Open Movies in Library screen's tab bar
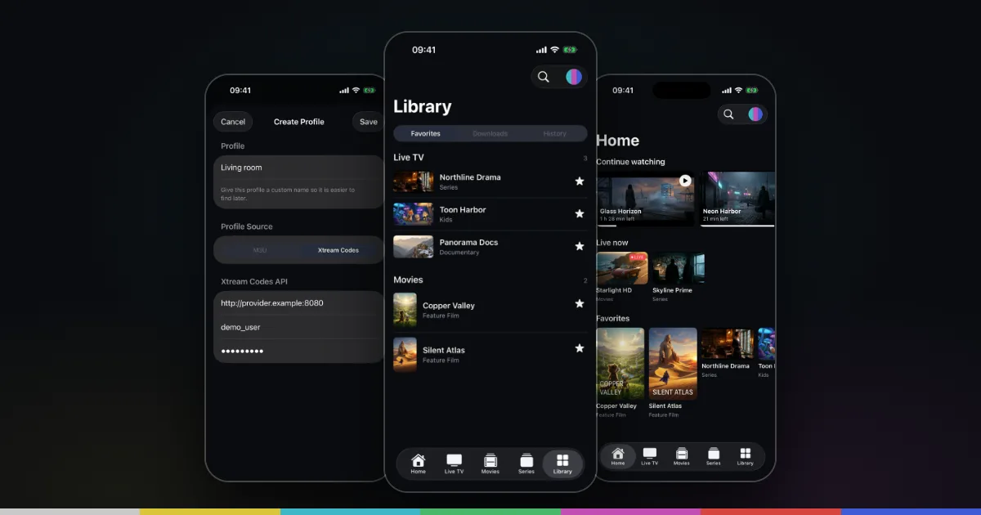This screenshot has height=515, width=981. coord(490,463)
